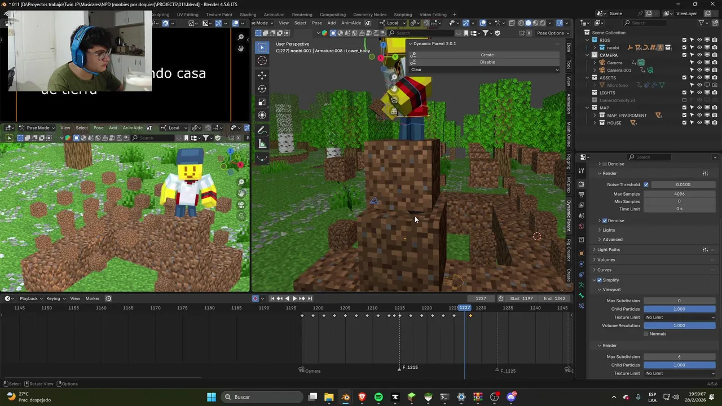Enable the CameraShakify.v3 collection checkbox
This screenshot has width=722, height=406.
tap(684, 100)
